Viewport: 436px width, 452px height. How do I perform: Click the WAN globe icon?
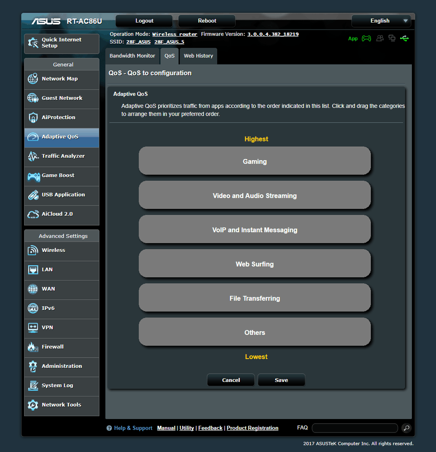tap(33, 289)
